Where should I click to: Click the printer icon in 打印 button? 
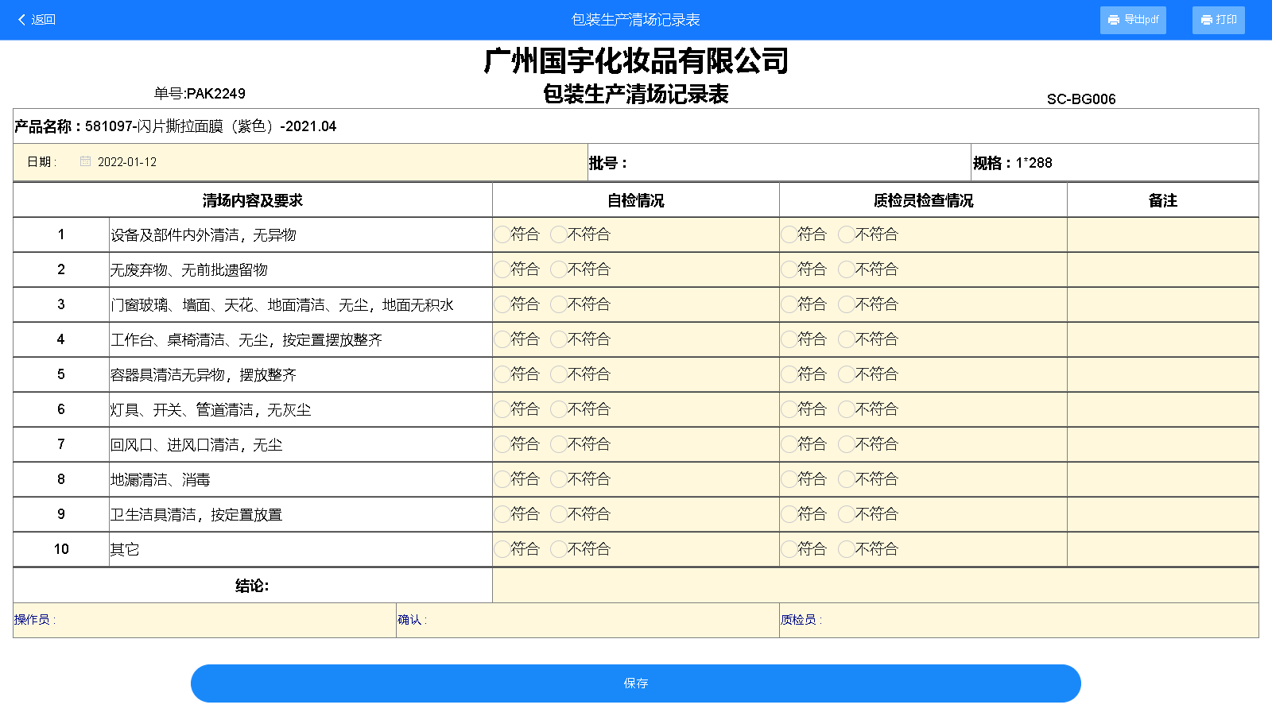click(1206, 20)
